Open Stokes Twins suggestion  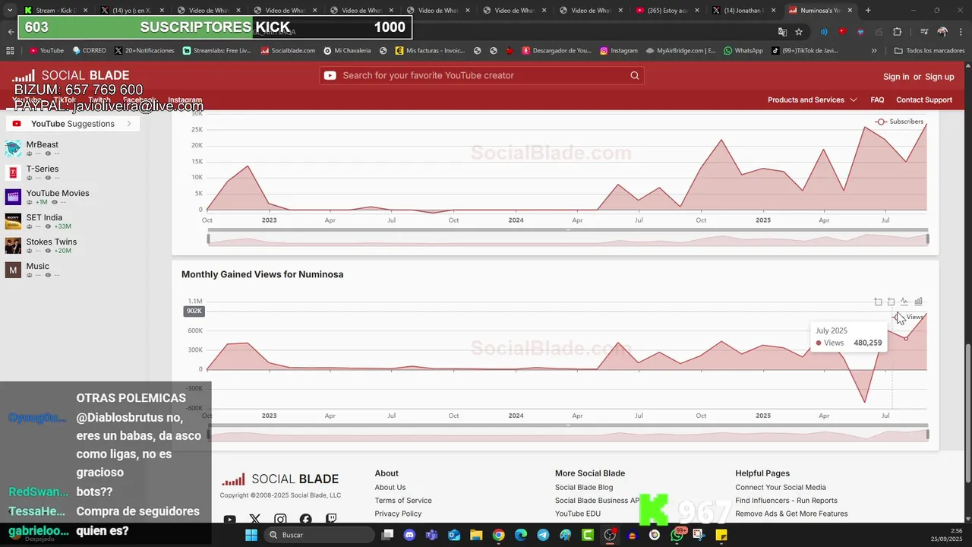[x=52, y=242]
